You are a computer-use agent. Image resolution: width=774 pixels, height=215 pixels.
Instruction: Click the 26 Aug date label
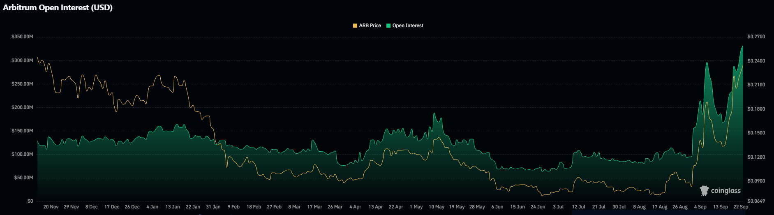[680, 207]
